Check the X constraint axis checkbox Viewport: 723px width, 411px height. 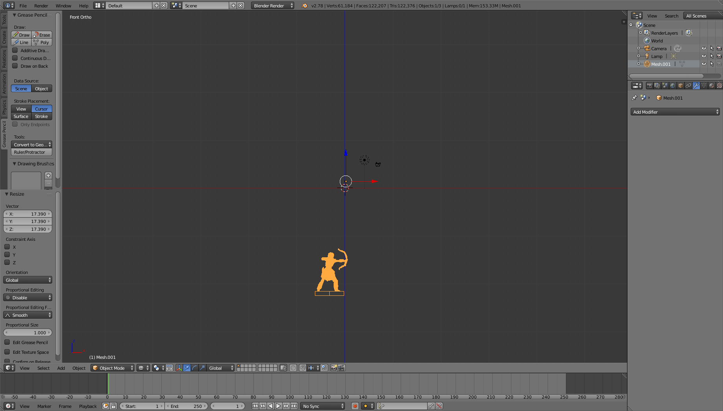(7, 247)
